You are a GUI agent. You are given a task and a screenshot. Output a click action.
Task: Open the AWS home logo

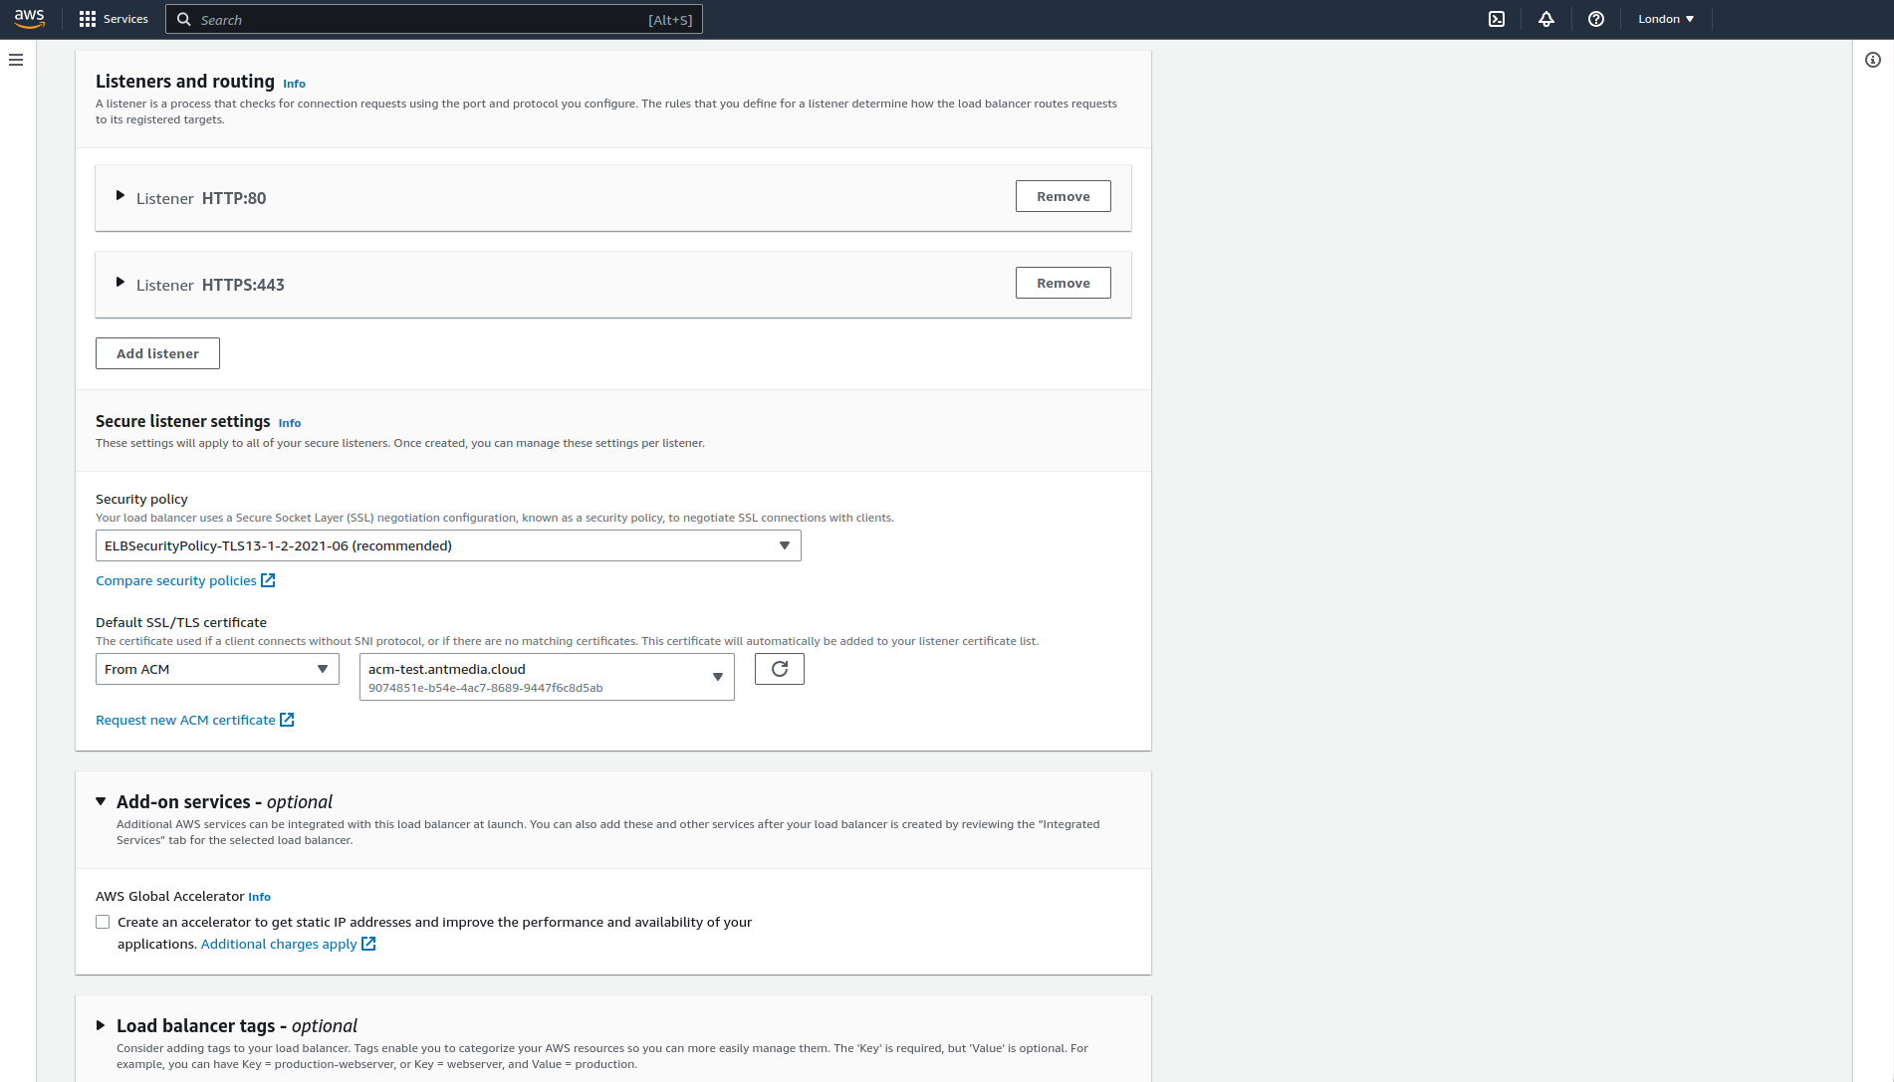click(x=29, y=19)
